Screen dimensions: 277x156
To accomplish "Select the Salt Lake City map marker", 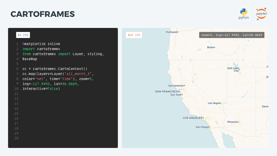I will [x=239, y=69].
